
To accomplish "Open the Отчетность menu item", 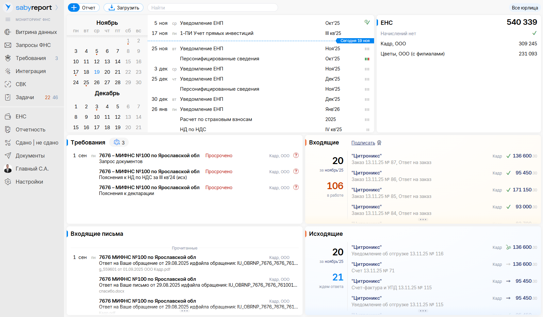I will [x=30, y=129].
